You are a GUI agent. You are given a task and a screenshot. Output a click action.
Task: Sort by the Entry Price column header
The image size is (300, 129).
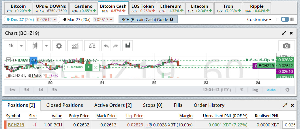click(79, 116)
